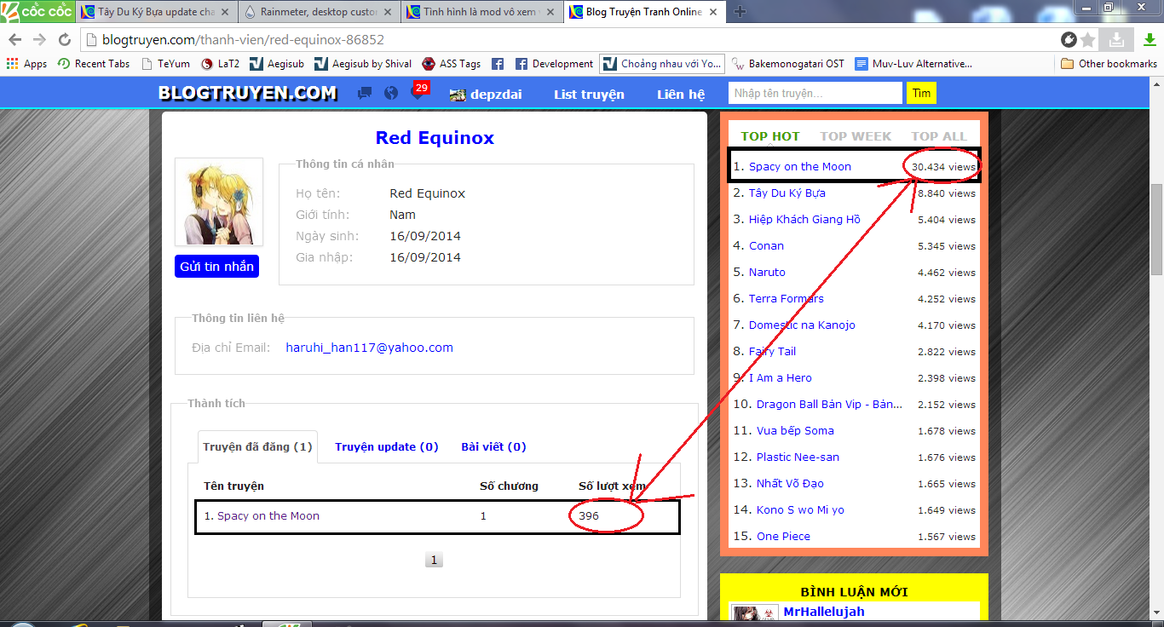
Task: Open the Recent Tabs bookmark
Action: click(x=94, y=64)
